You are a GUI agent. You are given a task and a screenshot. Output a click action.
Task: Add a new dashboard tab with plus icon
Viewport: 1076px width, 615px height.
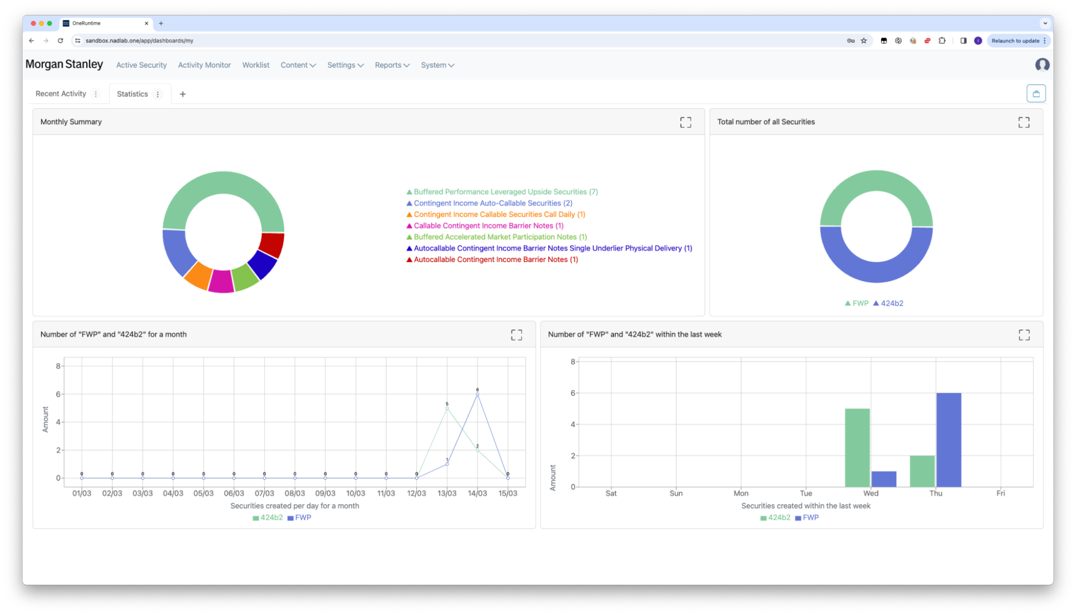pos(182,94)
